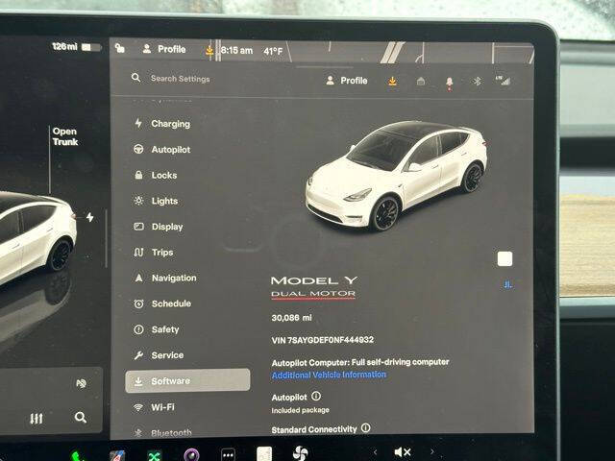Open the Schedule settings menu
The image size is (615, 461).
click(x=162, y=303)
